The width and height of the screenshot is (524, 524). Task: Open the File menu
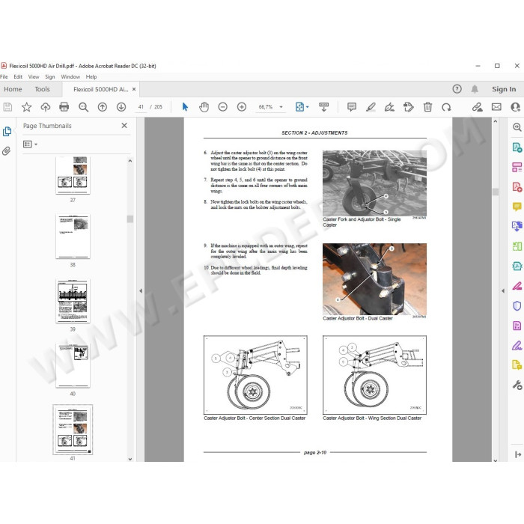point(4,77)
